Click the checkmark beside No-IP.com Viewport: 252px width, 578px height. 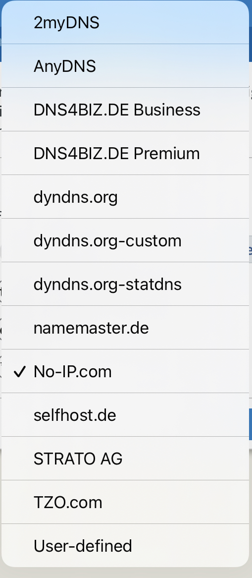click(19, 372)
